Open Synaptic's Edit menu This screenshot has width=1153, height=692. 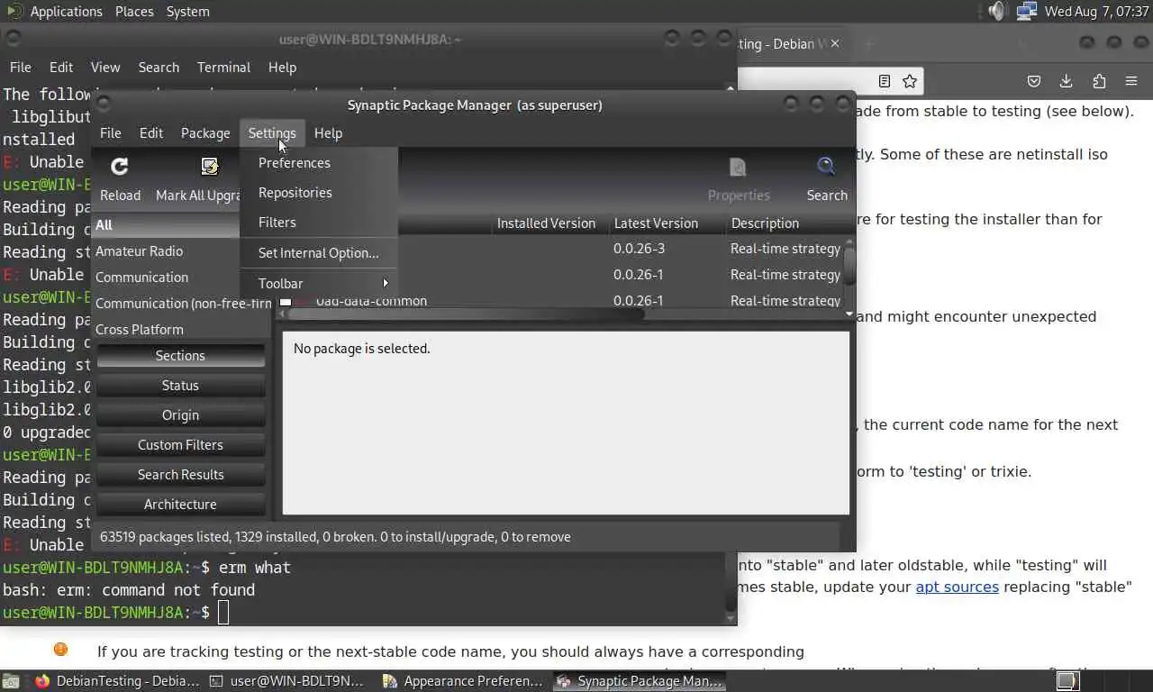pyautogui.click(x=150, y=132)
